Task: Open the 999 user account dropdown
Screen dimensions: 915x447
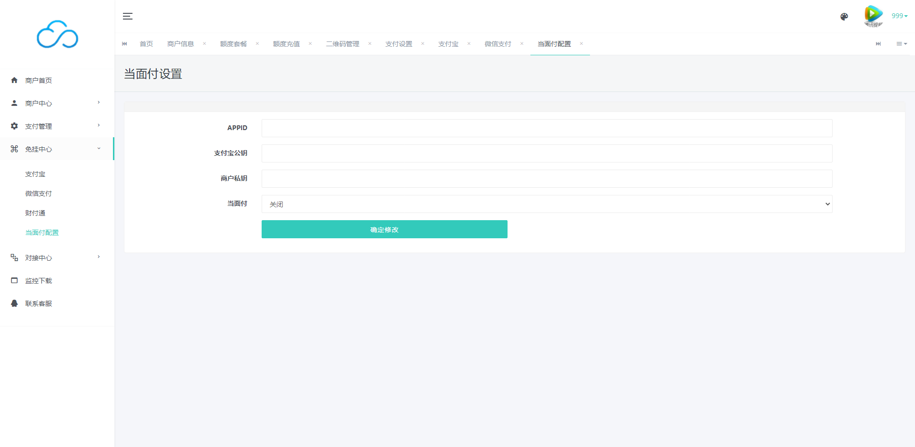Action: [899, 16]
